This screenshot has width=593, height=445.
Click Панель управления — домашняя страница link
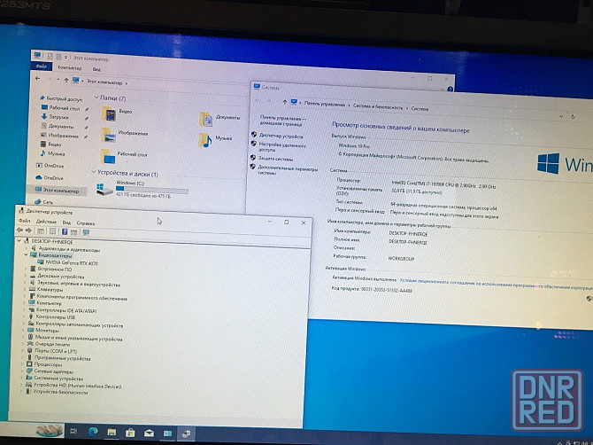tap(283, 121)
